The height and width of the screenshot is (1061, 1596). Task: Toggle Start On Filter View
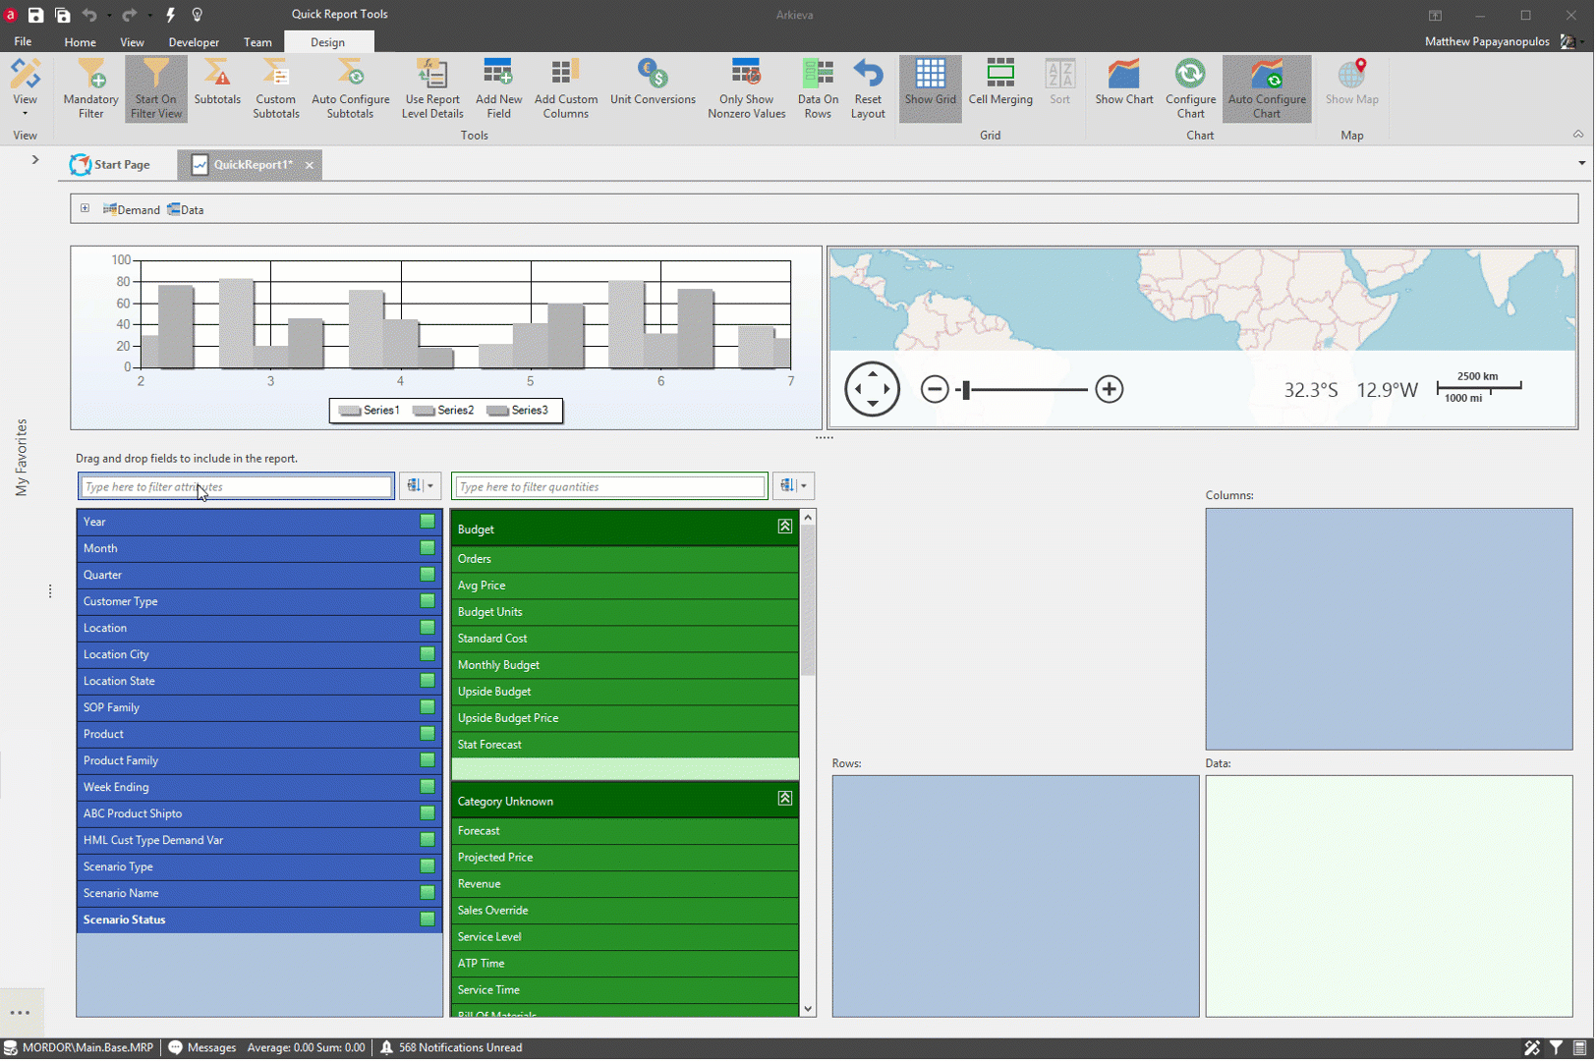point(155,88)
